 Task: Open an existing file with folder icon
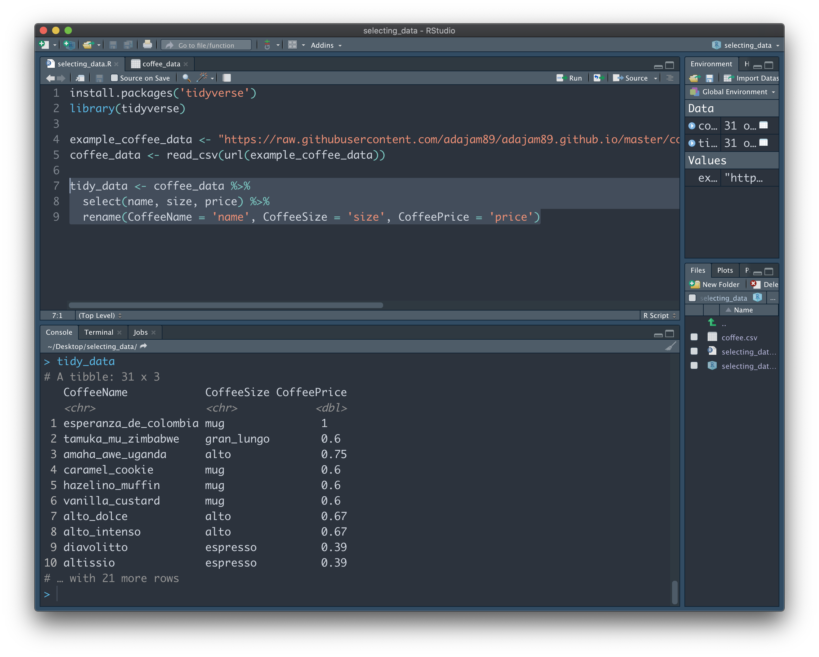pos(88,45)
